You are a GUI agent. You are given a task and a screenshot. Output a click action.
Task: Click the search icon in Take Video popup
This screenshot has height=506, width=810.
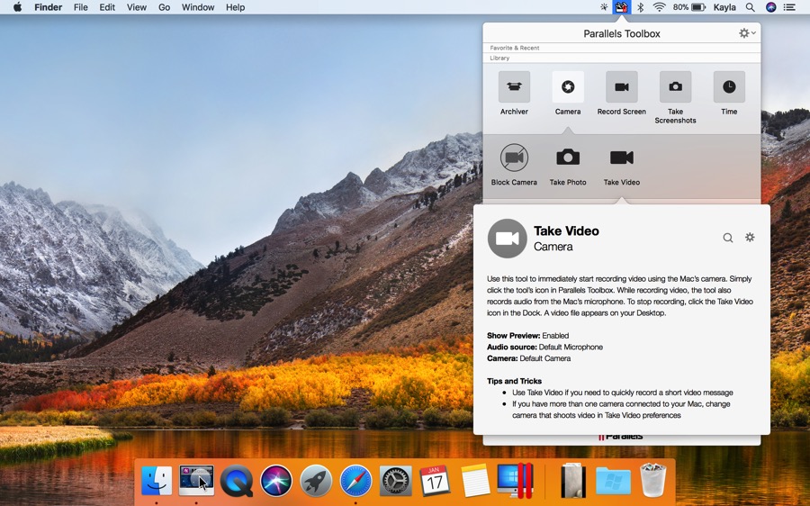(x=728, y=238)
